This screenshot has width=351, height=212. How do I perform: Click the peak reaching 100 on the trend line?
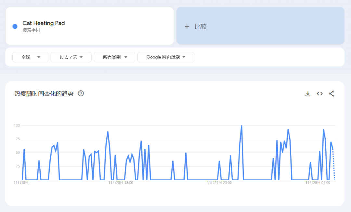[x=241, y=125]
